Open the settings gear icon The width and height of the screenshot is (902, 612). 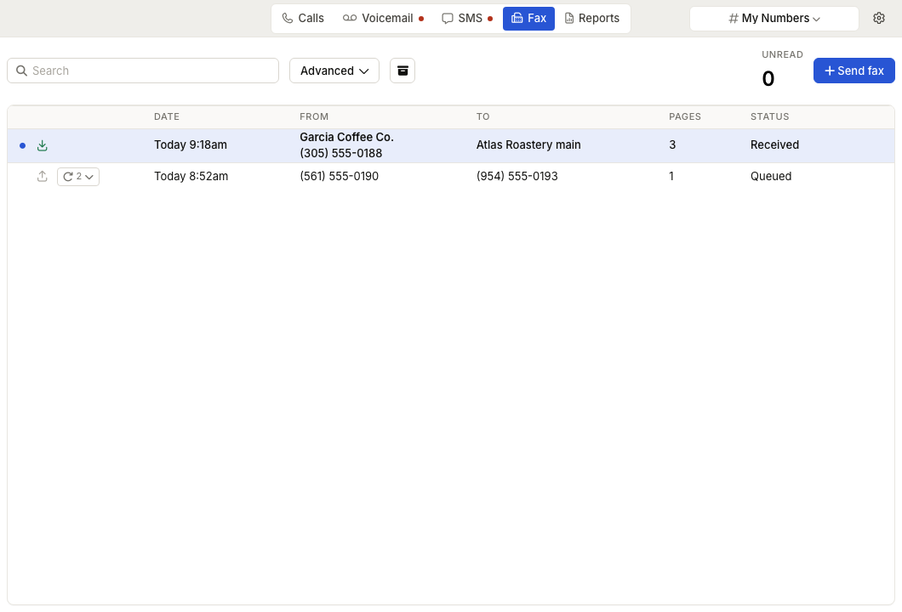878,19
